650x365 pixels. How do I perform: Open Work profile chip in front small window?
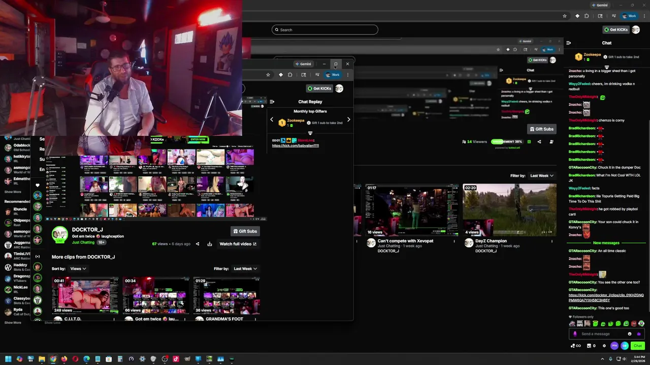(x=333, y=75)
